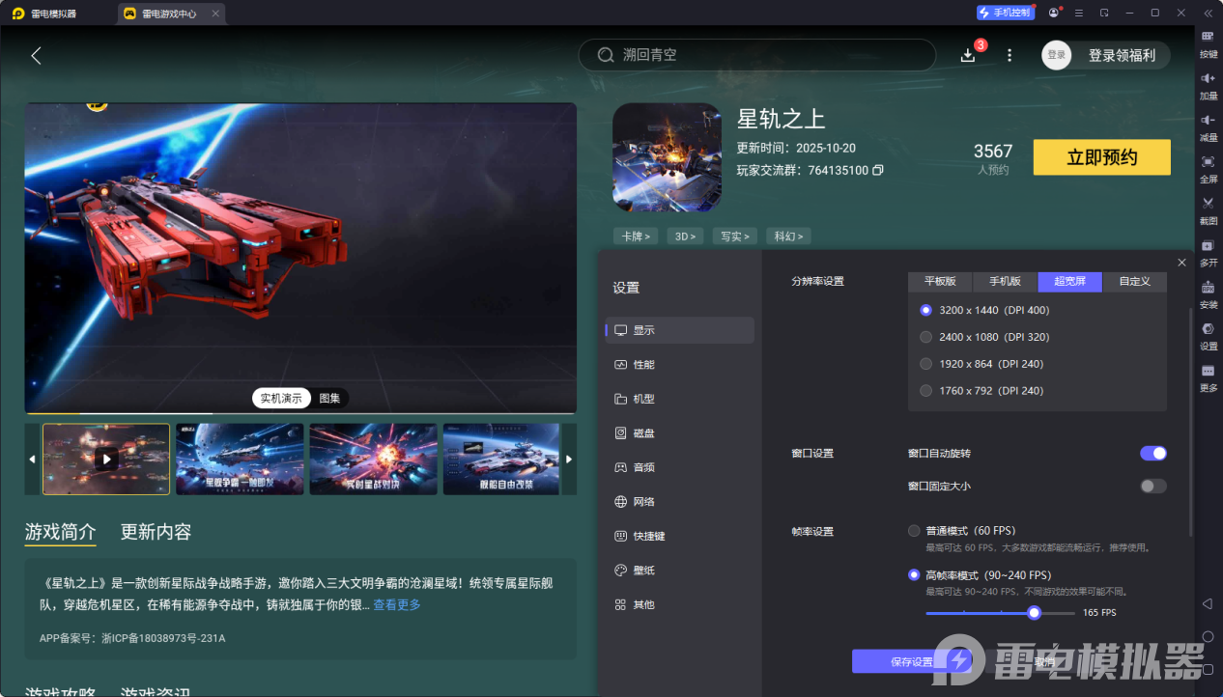Open the three-dot more options menu
Screen dimensions: 1223x697
click(1009, 55)
